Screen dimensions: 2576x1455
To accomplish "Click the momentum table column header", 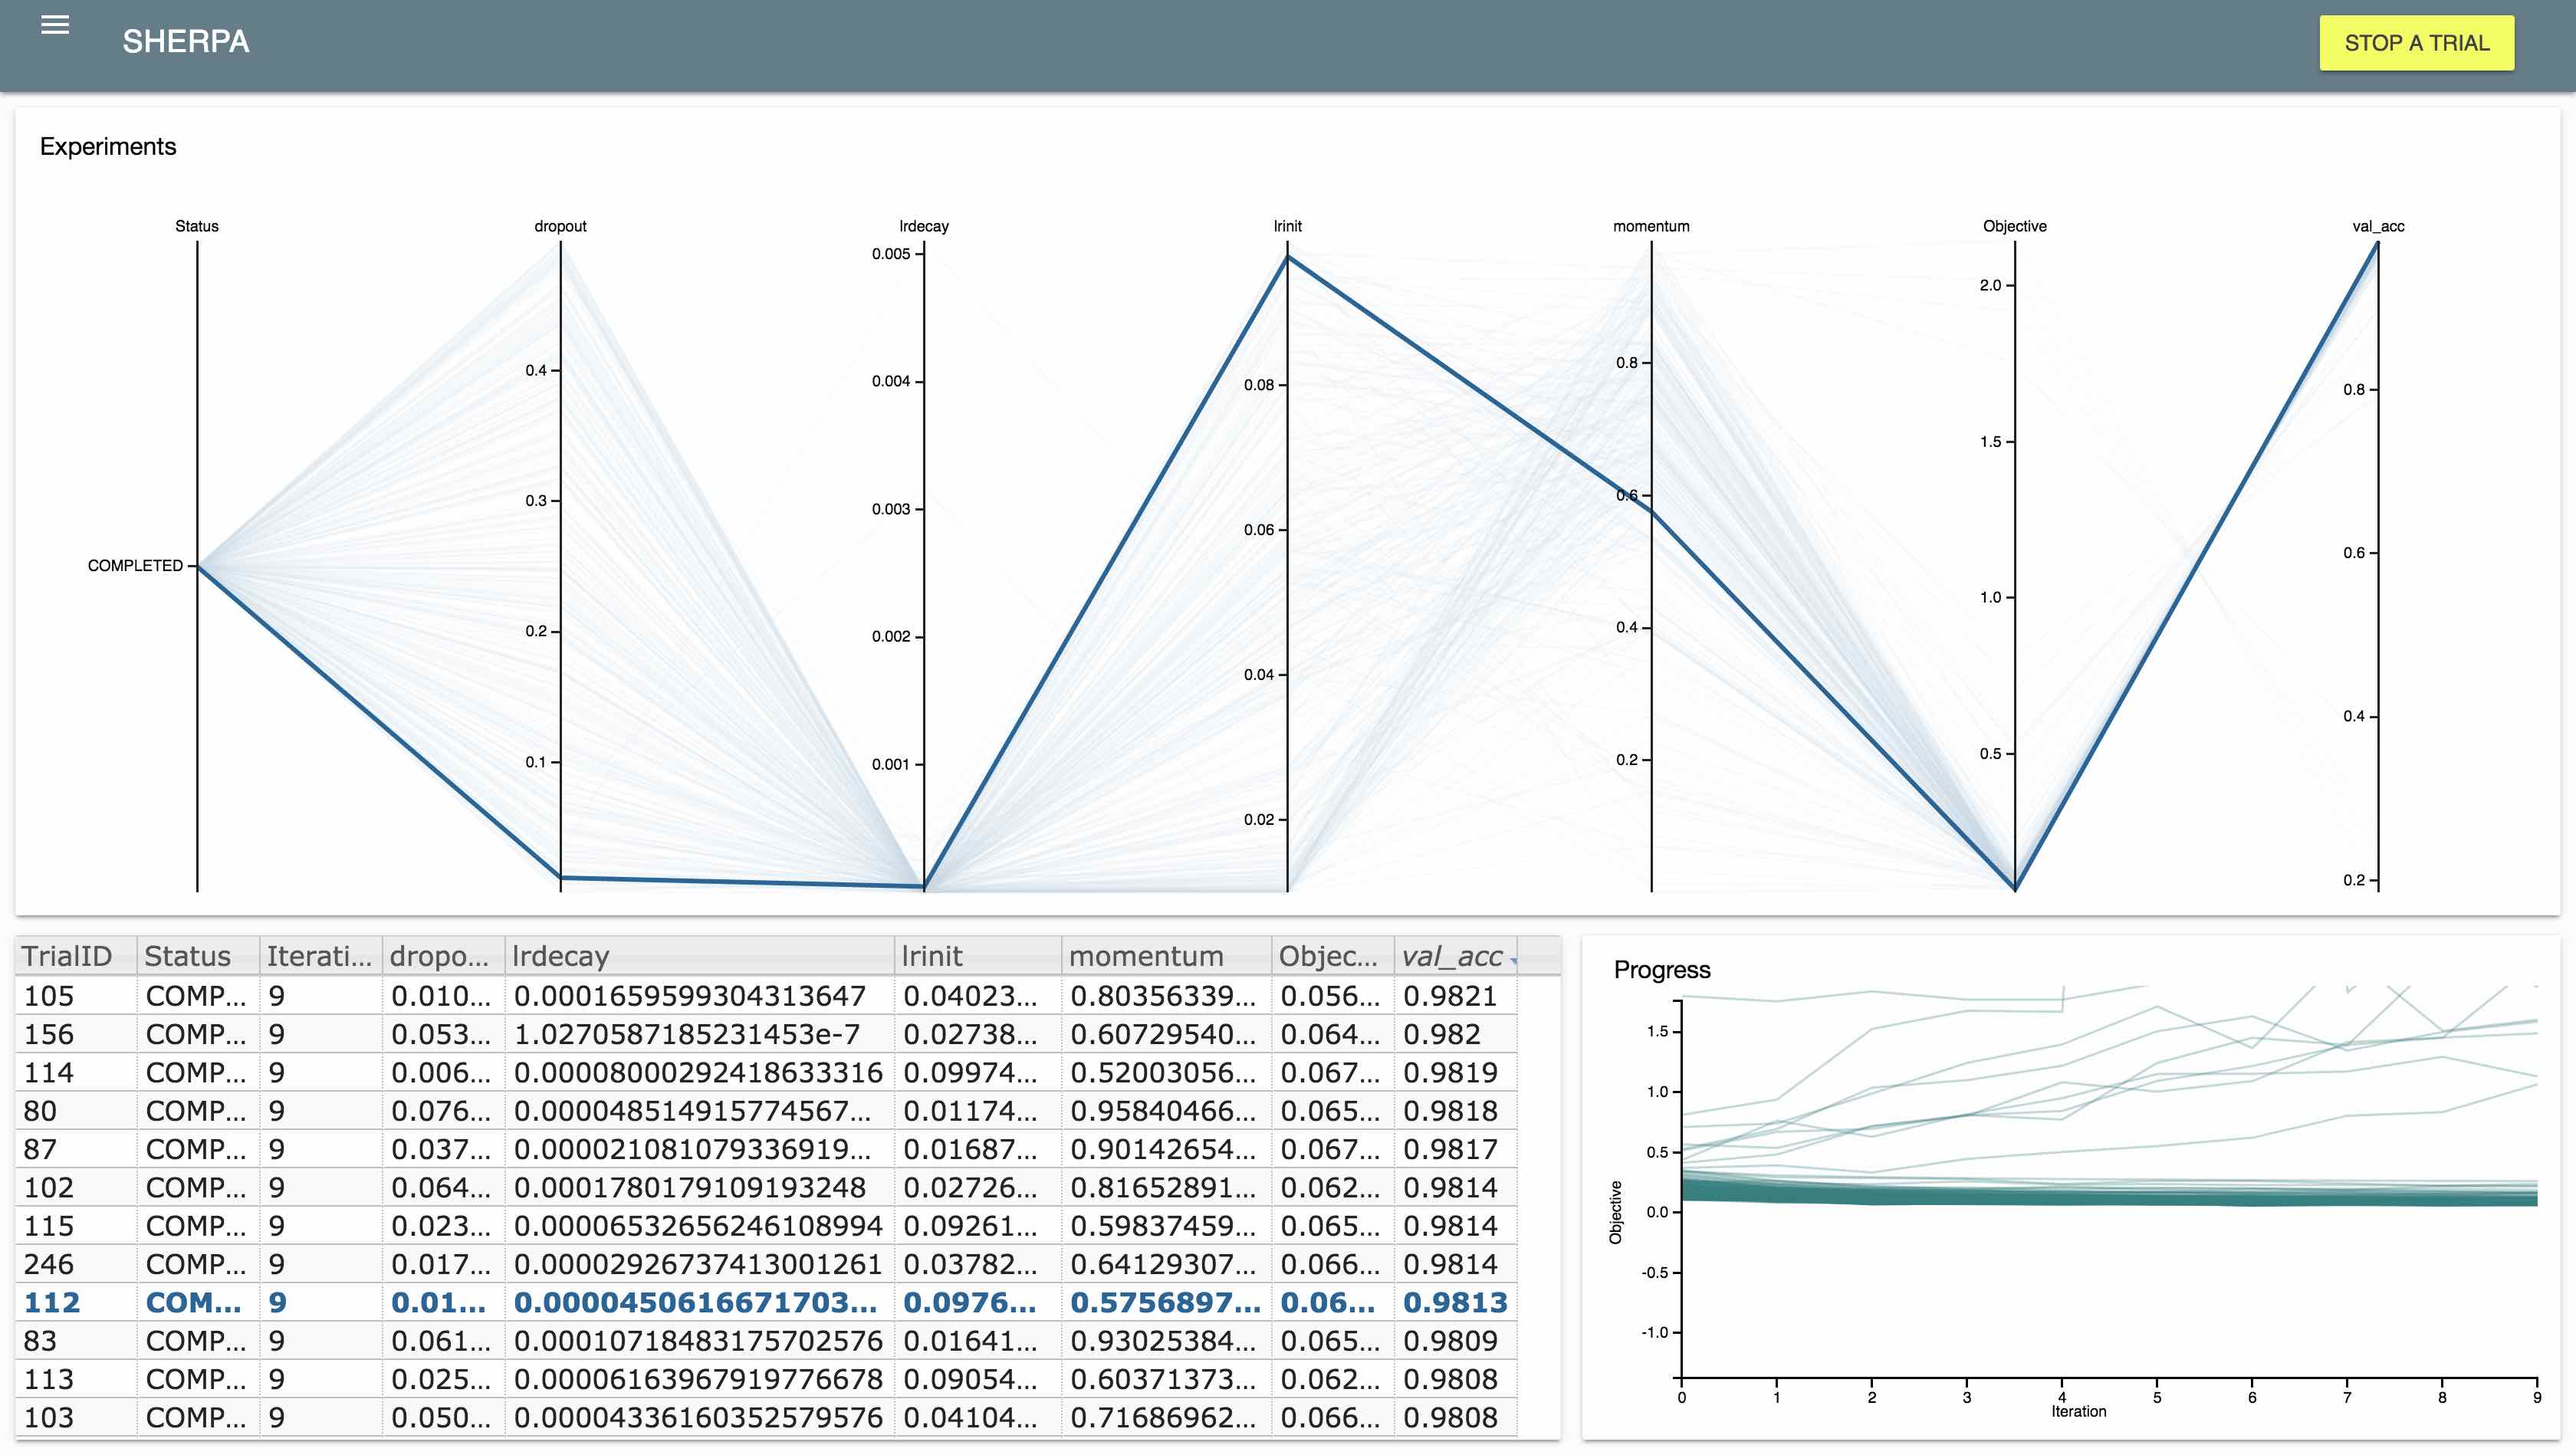I will pyautogui.click(x=1167, y=956).
